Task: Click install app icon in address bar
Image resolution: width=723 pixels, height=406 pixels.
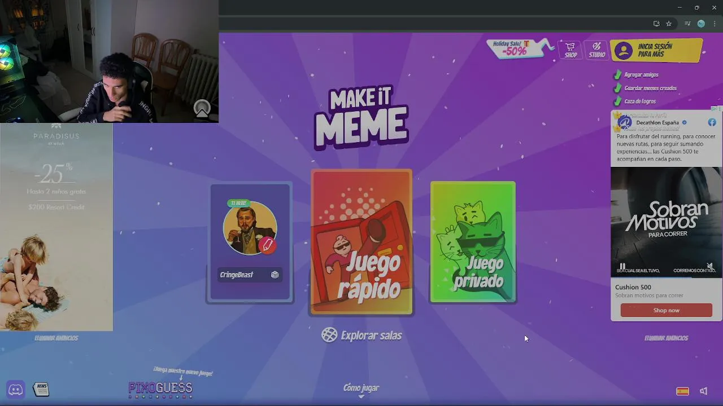Action: click(656, 24)
